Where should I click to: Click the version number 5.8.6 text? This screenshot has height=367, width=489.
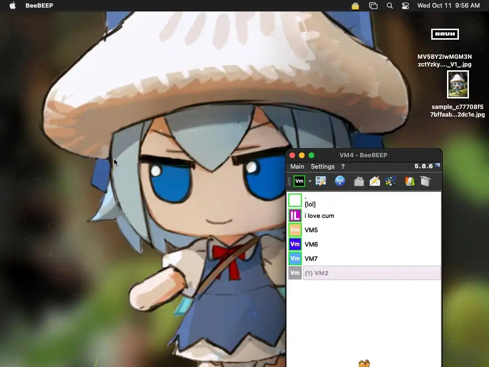424,166
